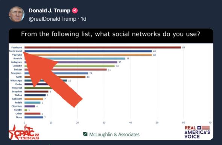Click the pink verified badge icon
The width and height of the screenshot is (222, 145).
tap(75, 11)
